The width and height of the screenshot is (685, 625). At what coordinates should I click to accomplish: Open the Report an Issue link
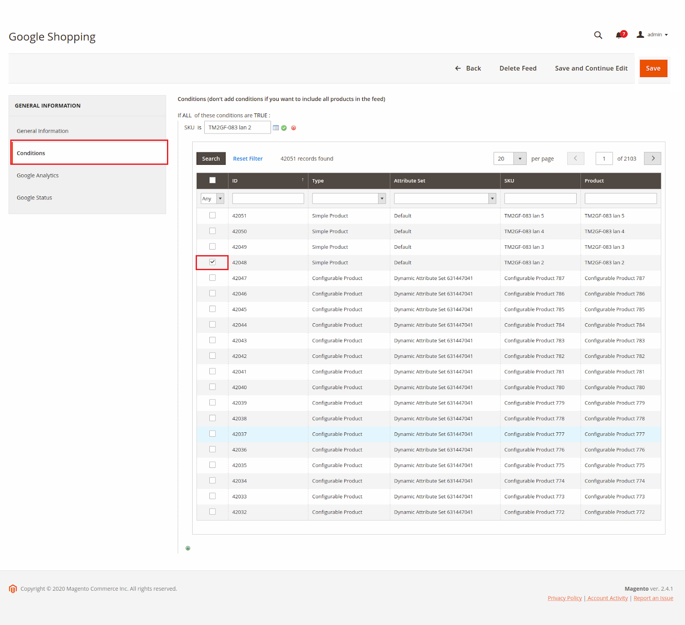[653, 598]
